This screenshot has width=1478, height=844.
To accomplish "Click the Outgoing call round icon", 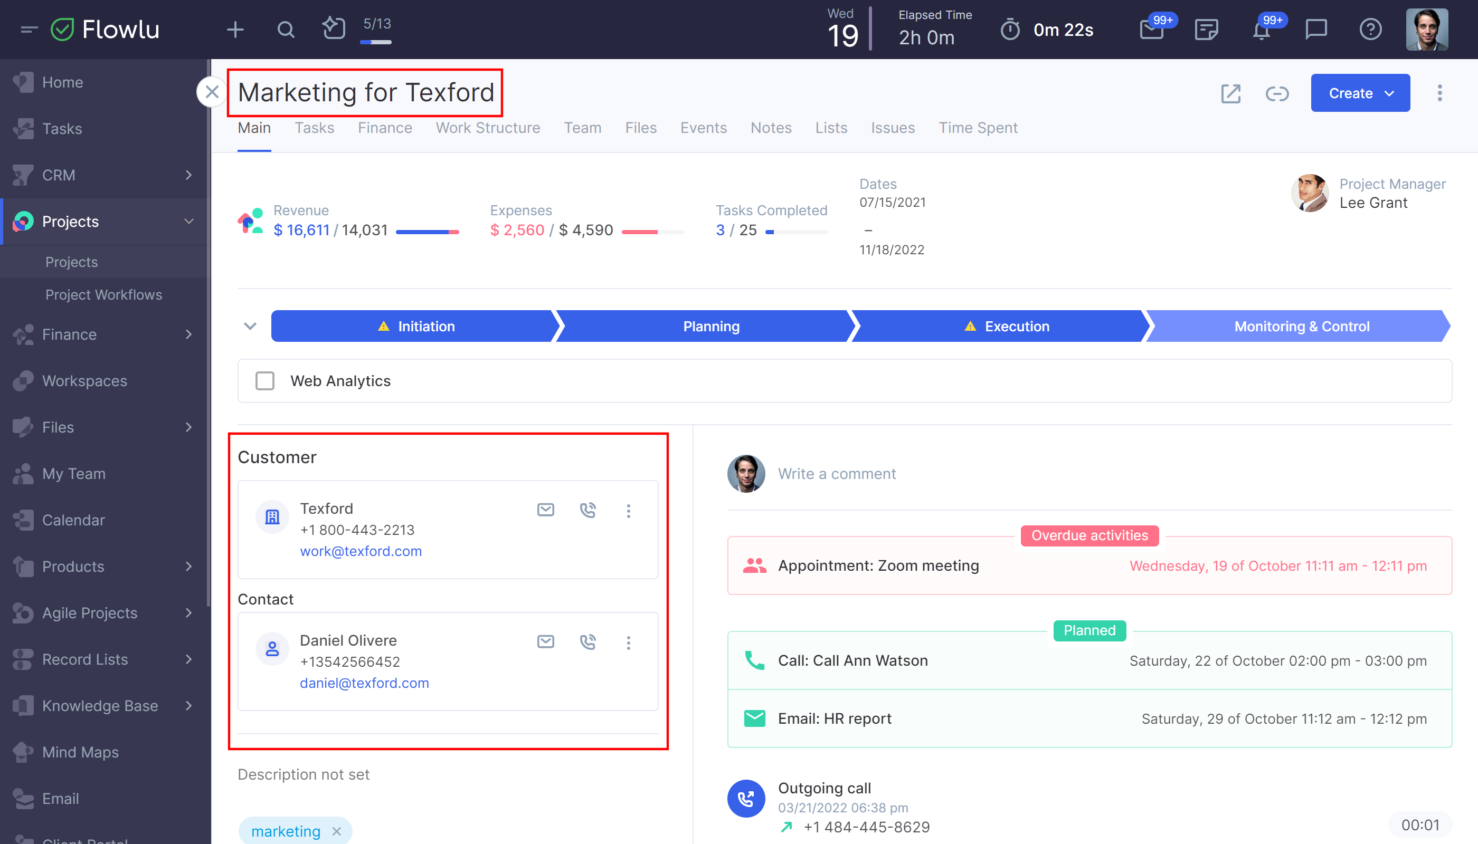I will click(745, 798).
